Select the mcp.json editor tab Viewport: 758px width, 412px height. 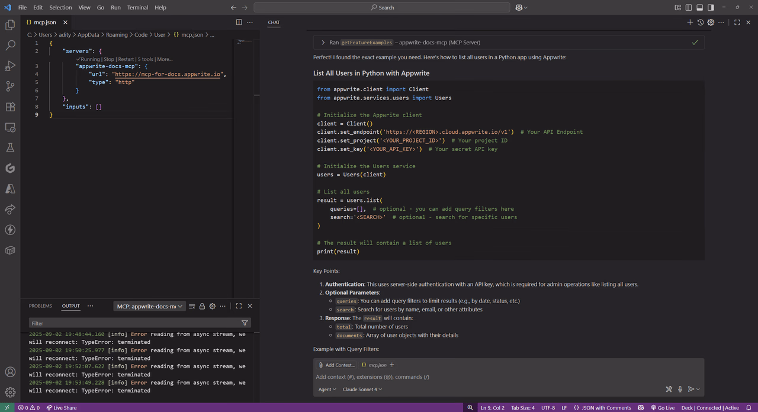click(46, 22)
